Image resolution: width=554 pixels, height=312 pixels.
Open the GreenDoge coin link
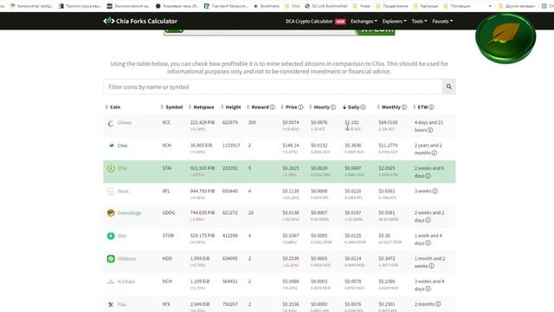(129, 213)
